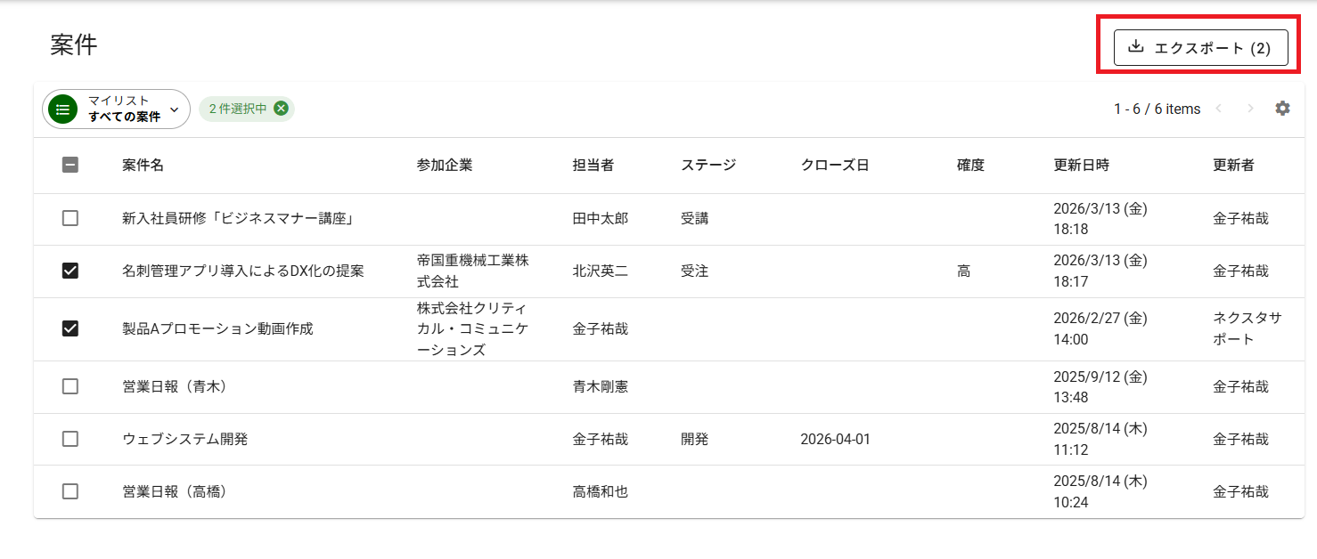Select the 営業日報（青木） row checkbox
The height and width of the screenshot is (559, 1317).
click(x=70, y=386)
